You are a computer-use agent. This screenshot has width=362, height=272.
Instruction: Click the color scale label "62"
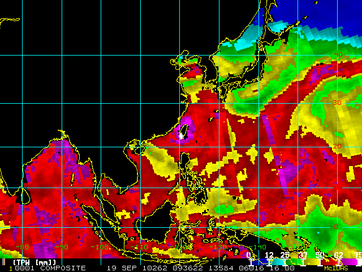(338, 255)
